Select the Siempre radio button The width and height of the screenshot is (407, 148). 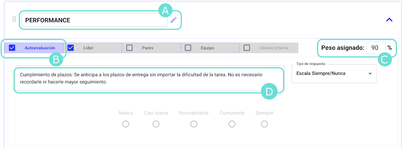(x=264, y=124)
